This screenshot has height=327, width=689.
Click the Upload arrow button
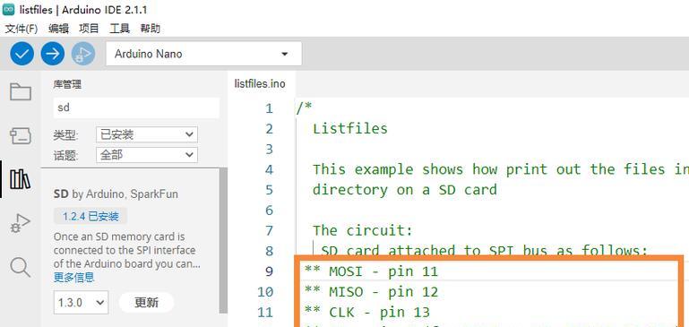point(53,54)
